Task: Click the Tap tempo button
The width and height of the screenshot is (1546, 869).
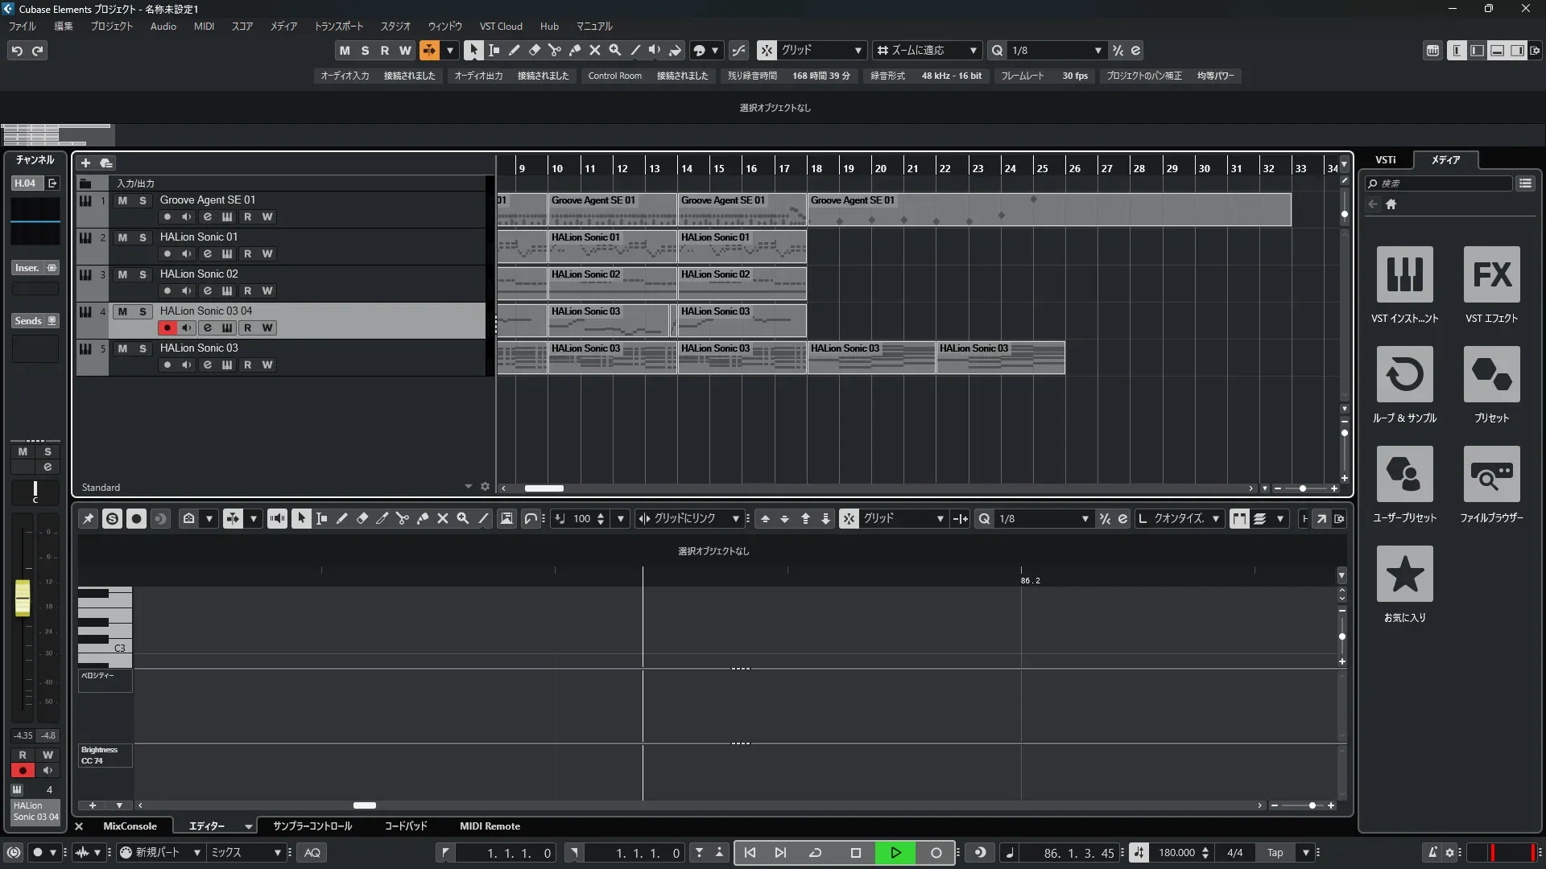Action: [1275, 853]
